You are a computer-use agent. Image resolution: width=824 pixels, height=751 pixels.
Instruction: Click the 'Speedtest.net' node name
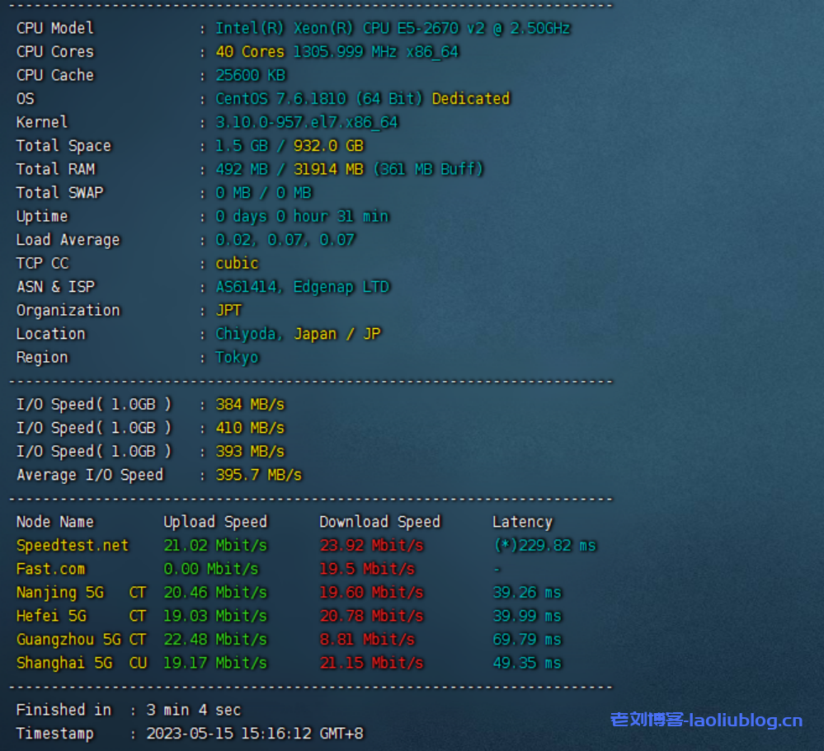coord(73,546)
